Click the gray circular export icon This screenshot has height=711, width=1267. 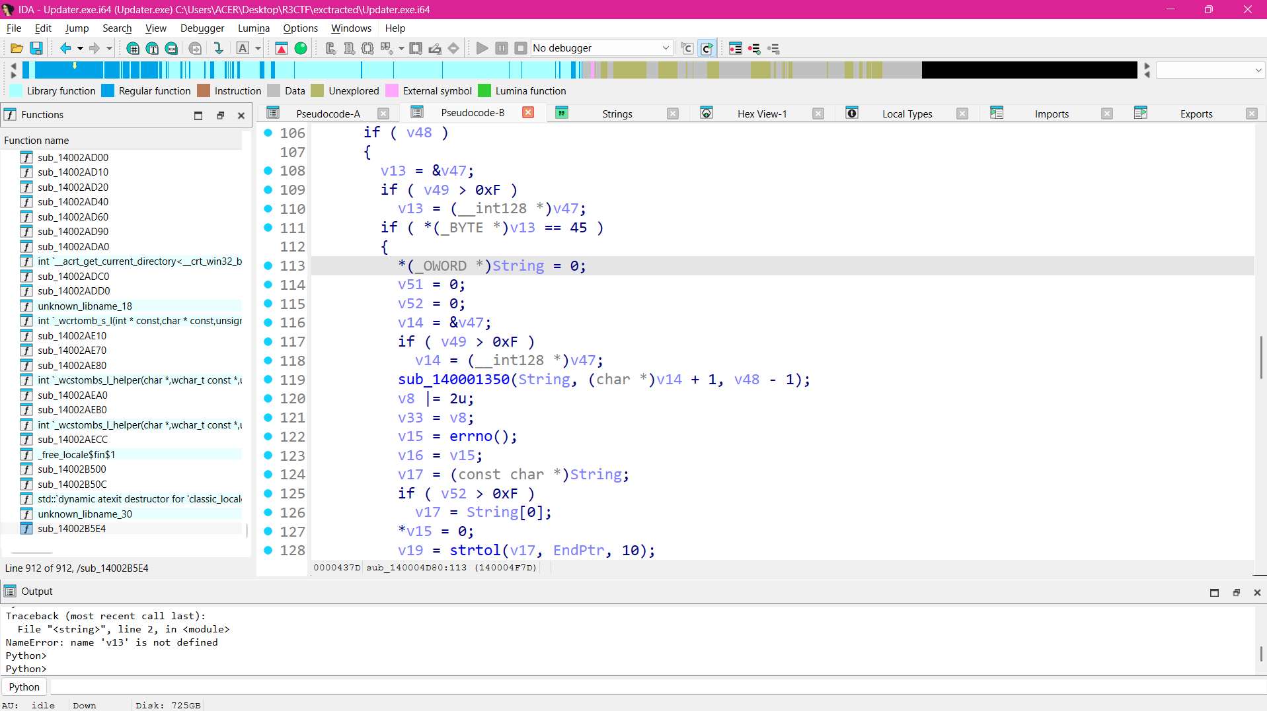click(x=195, y=48)
